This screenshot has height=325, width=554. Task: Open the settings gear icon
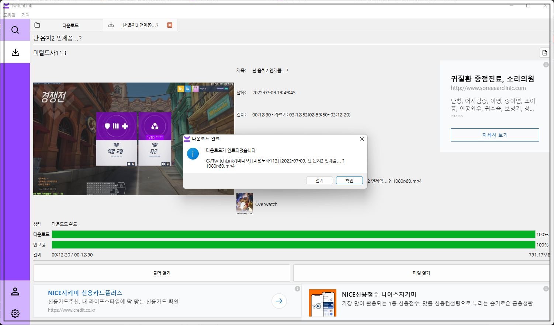[x=15, y=314]
